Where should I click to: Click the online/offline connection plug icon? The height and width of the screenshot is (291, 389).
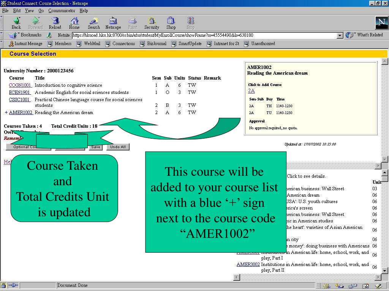click(13, 285)
